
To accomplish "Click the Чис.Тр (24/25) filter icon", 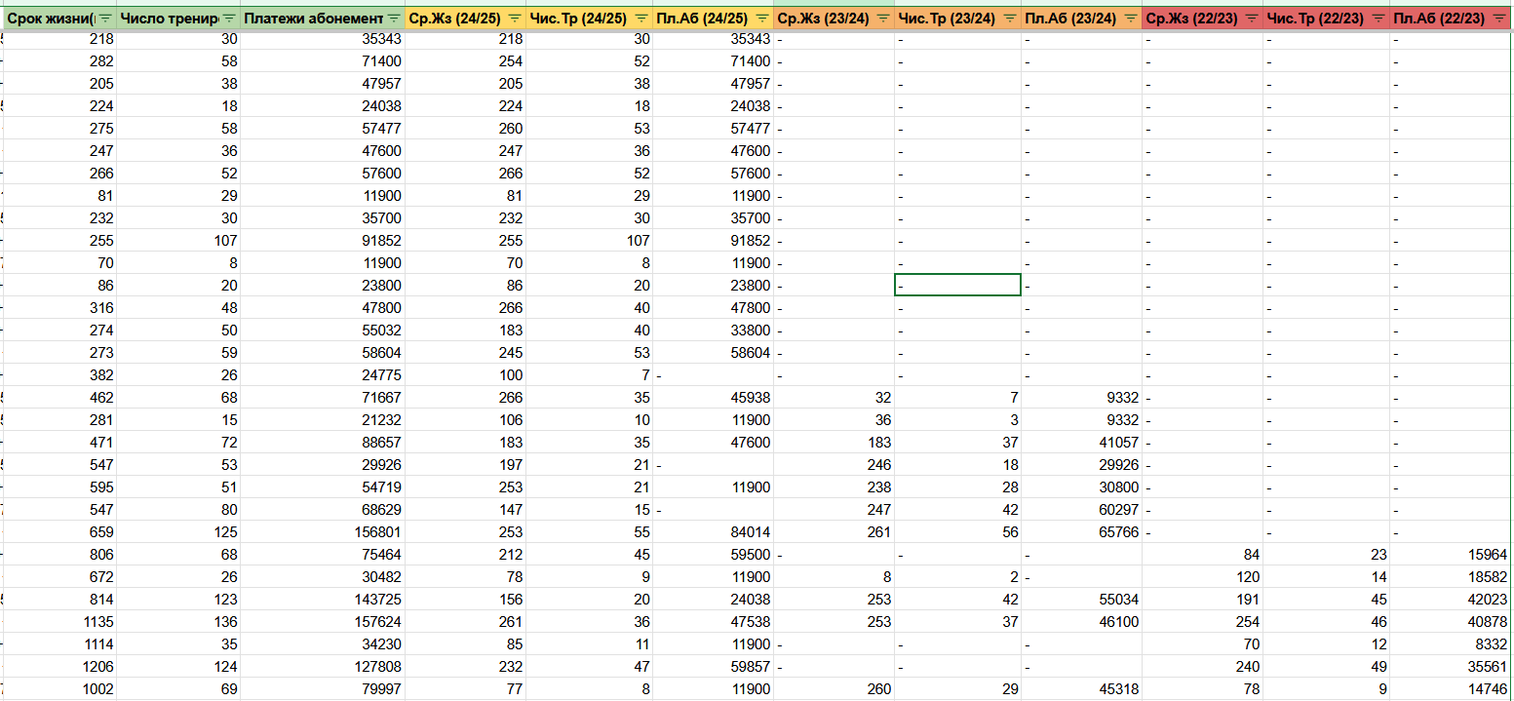I will (x=641, y=19).
